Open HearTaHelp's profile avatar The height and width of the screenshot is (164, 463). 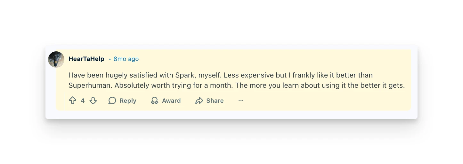(x=56, y=59)
